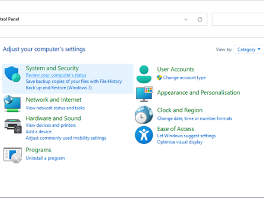This screenshot has height=198, width=264.
Task: Open Clock and Region heading
Action: point(180,110)
